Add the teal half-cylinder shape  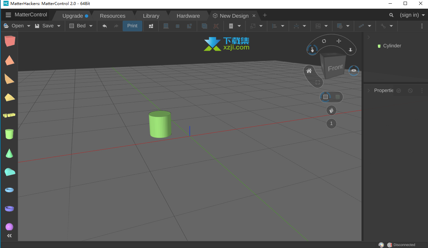coord(10,172)
